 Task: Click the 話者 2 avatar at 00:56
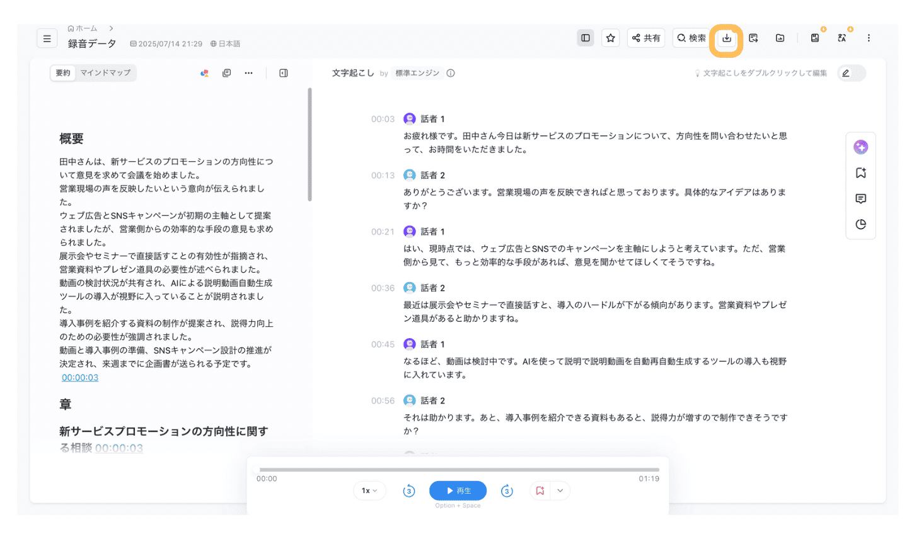(x=410, y=400)
